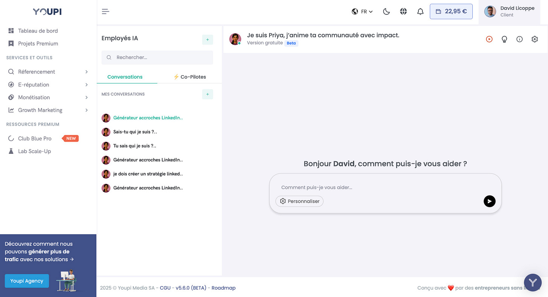The height and width of the screenshot is (297, 548).
Task: Expand the Growth Marketing section
Action: coord(87,110)
